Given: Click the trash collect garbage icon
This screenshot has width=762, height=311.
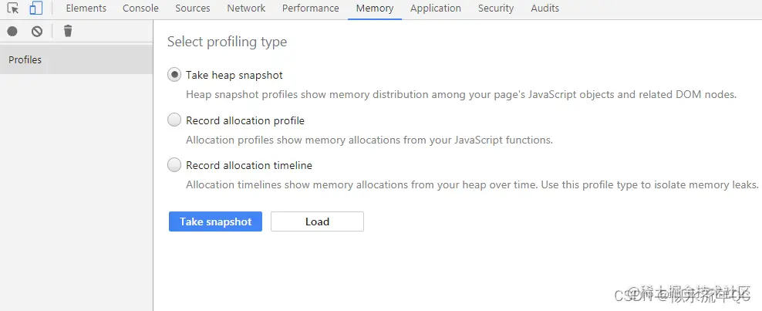Looking at the screenshot, I should coord(68,32).
